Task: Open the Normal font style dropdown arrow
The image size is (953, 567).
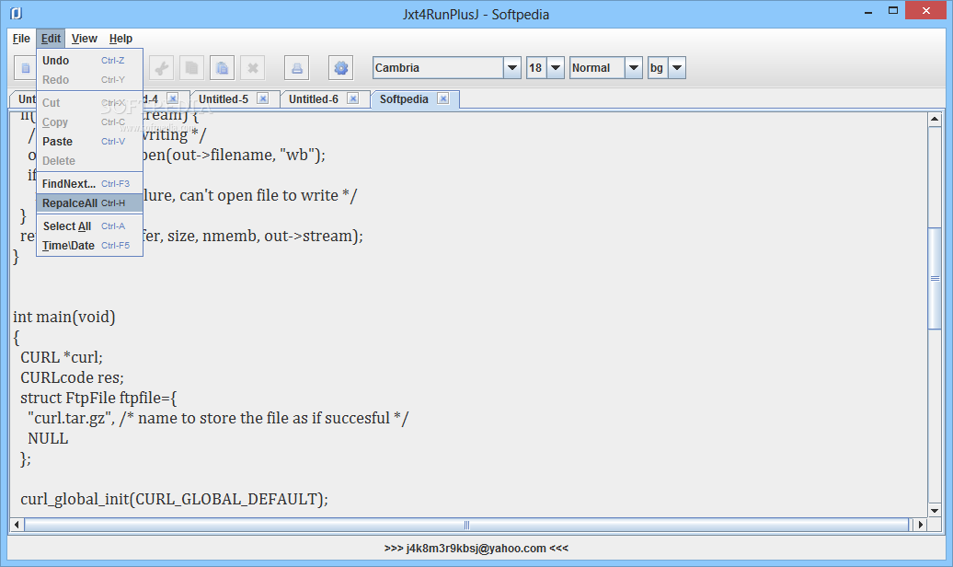Action: click(633, 67)
